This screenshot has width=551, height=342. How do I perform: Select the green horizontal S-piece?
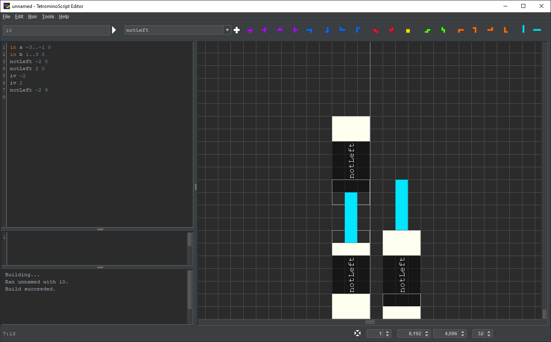427,31
